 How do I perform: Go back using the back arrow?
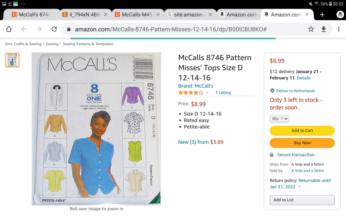click(x=24, y=29)
